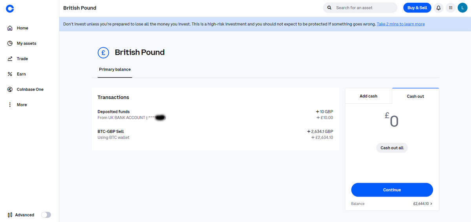Open the notifications bell icon
This screenshot has height=222, width=471.
[x=438, y=8]
